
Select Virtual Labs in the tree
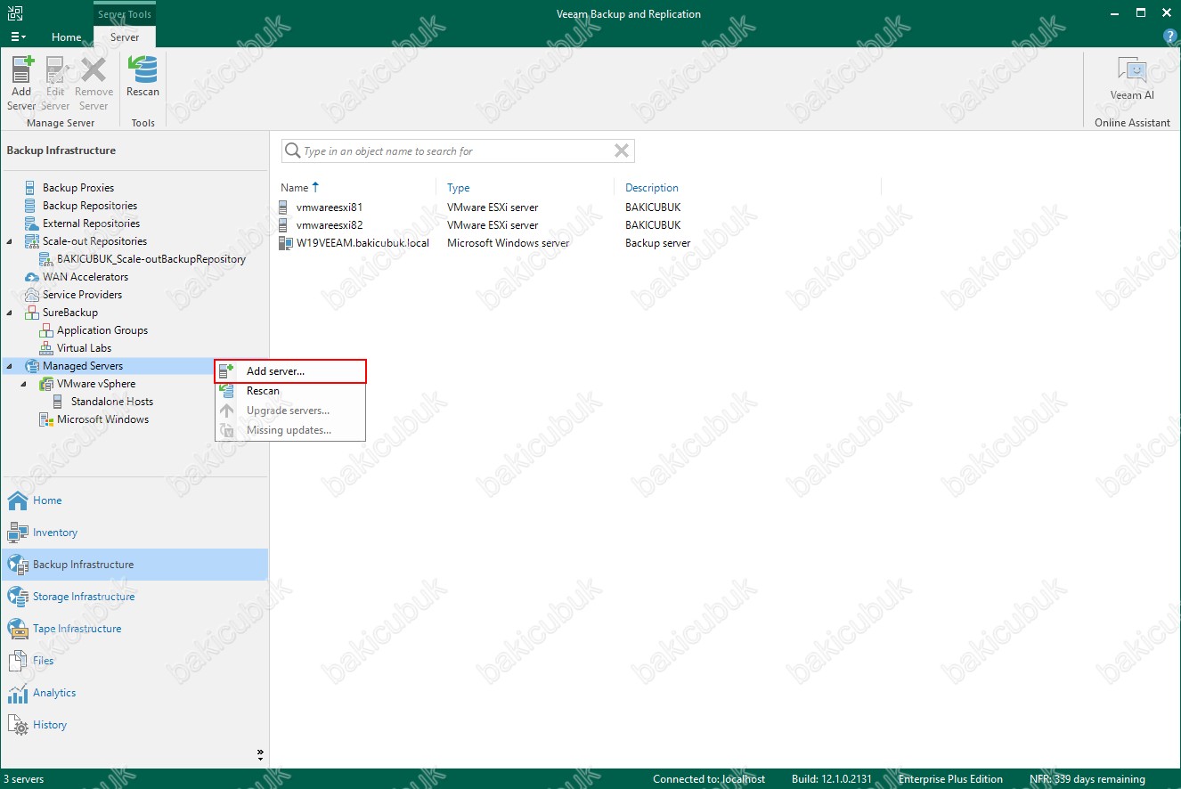pos(84,348)
